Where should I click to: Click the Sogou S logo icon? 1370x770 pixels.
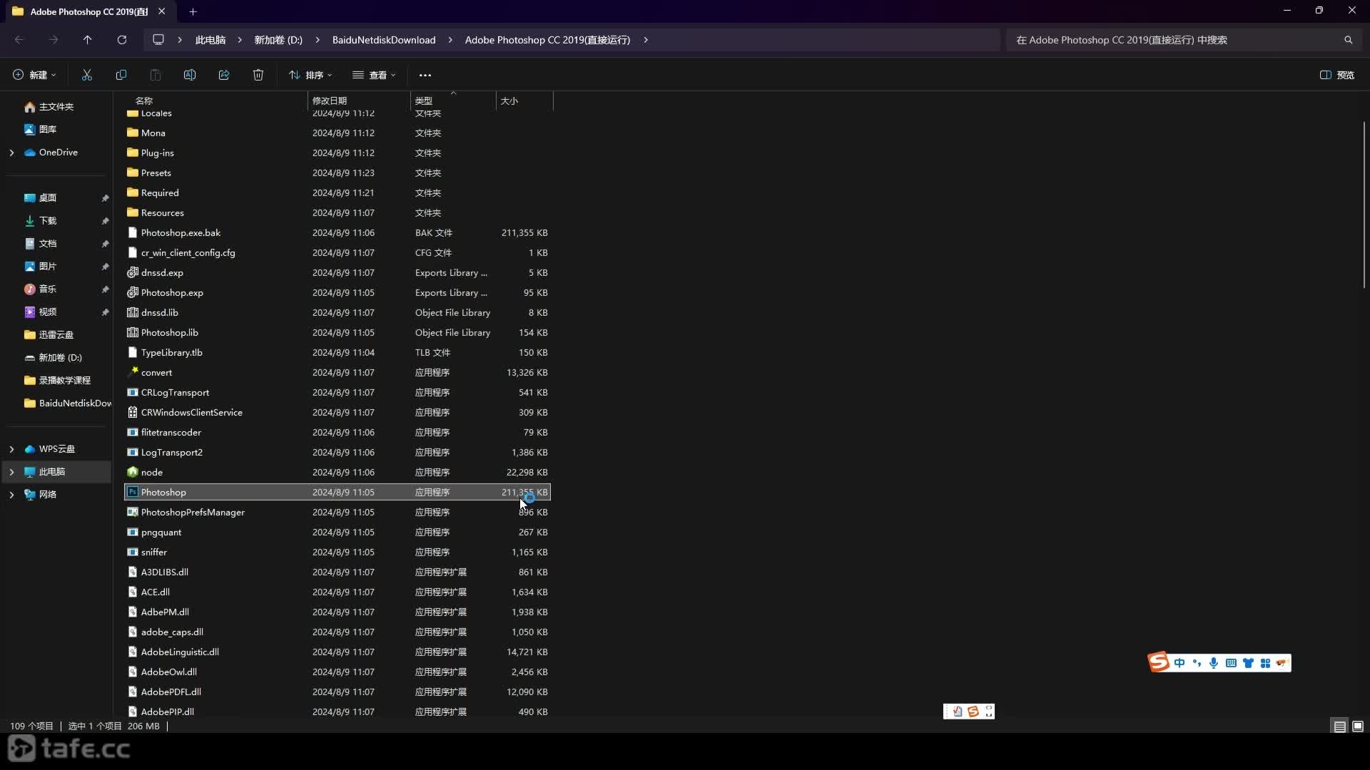coord(1159,662)
